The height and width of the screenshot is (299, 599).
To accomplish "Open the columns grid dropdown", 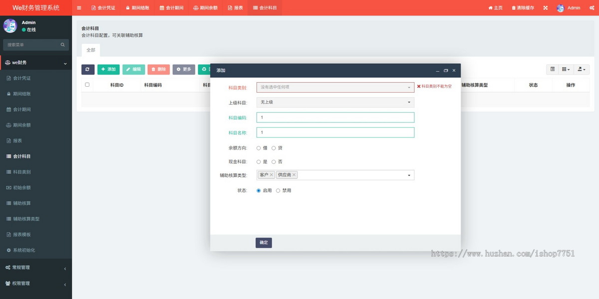I will click(x=566, y=69).
